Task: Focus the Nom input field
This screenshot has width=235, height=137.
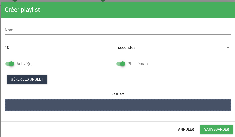Action: 118,30
